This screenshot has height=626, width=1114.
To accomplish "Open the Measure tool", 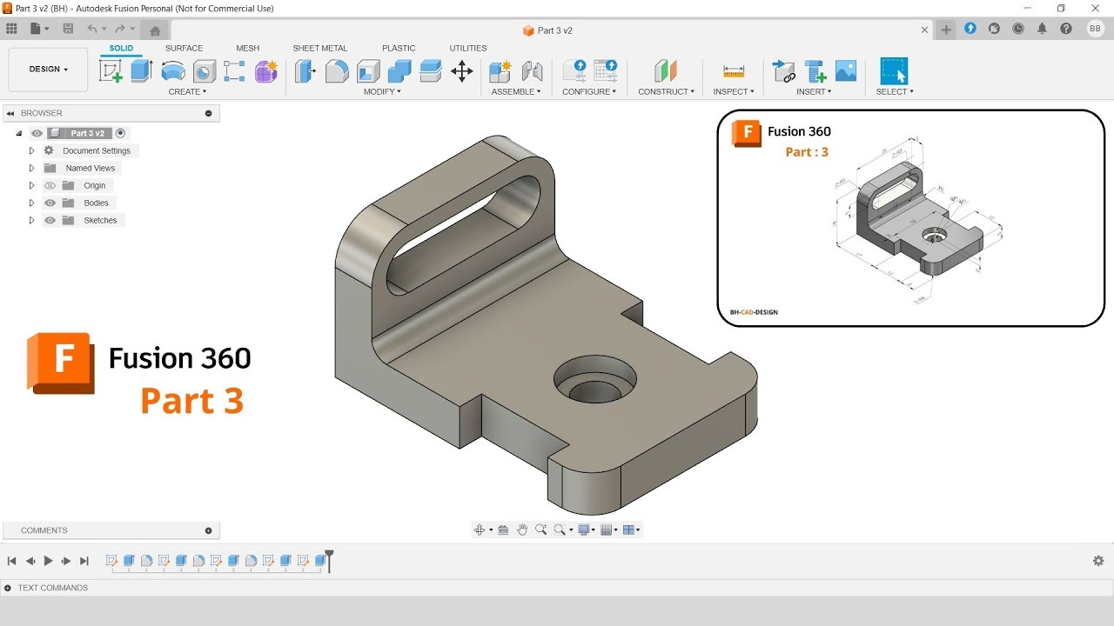I will point(734,71).
